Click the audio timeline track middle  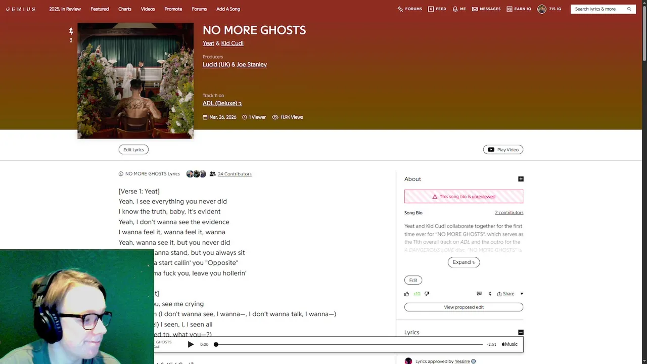tap(349, 344)
